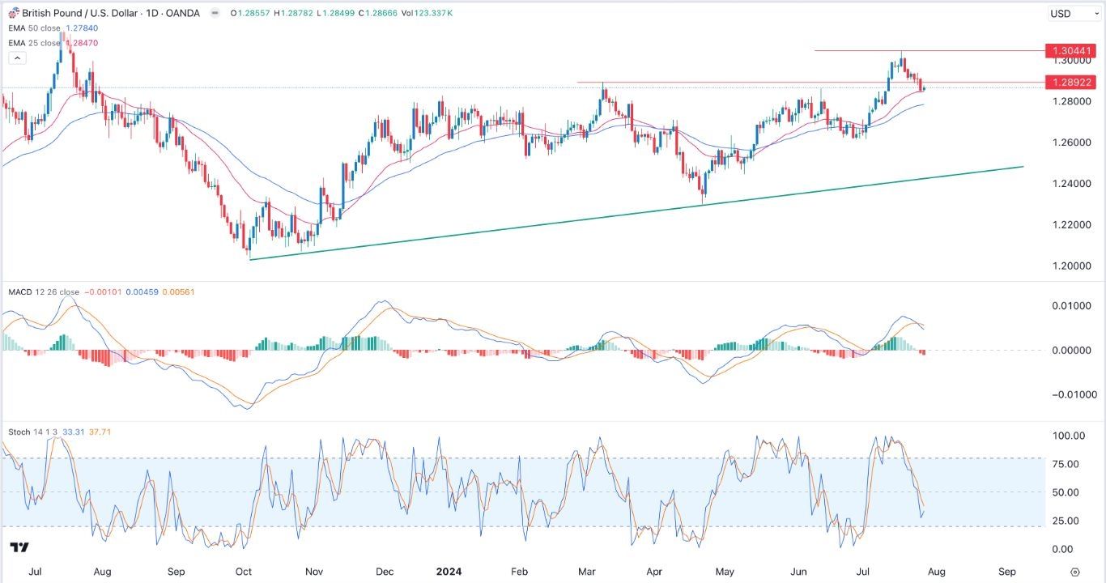
Task: Click the high price value 1.28782
Action: [x=298, y=13]
